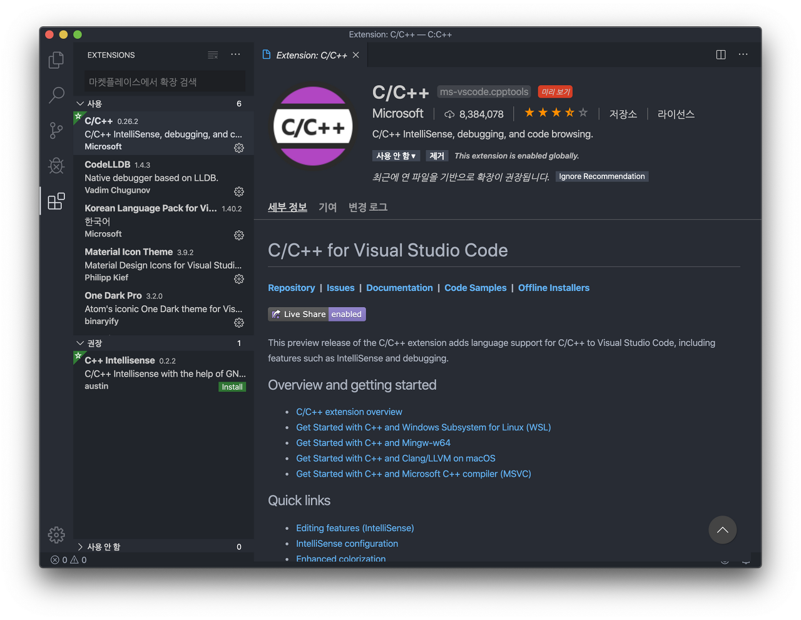The height and width of the screenshot is (620, 801).
Task: Open Get Started with Clang/LLVM macOS link
Action: tap(395, 459)
